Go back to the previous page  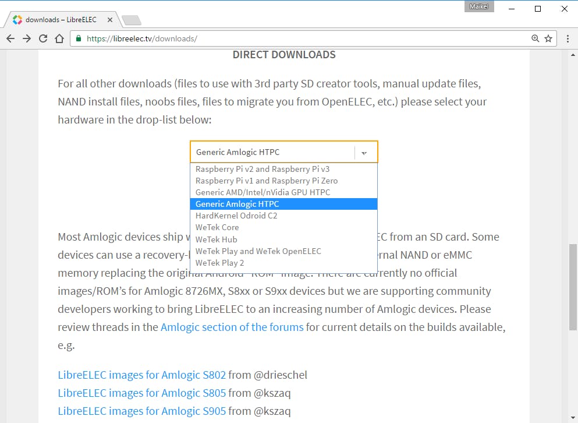10,38
